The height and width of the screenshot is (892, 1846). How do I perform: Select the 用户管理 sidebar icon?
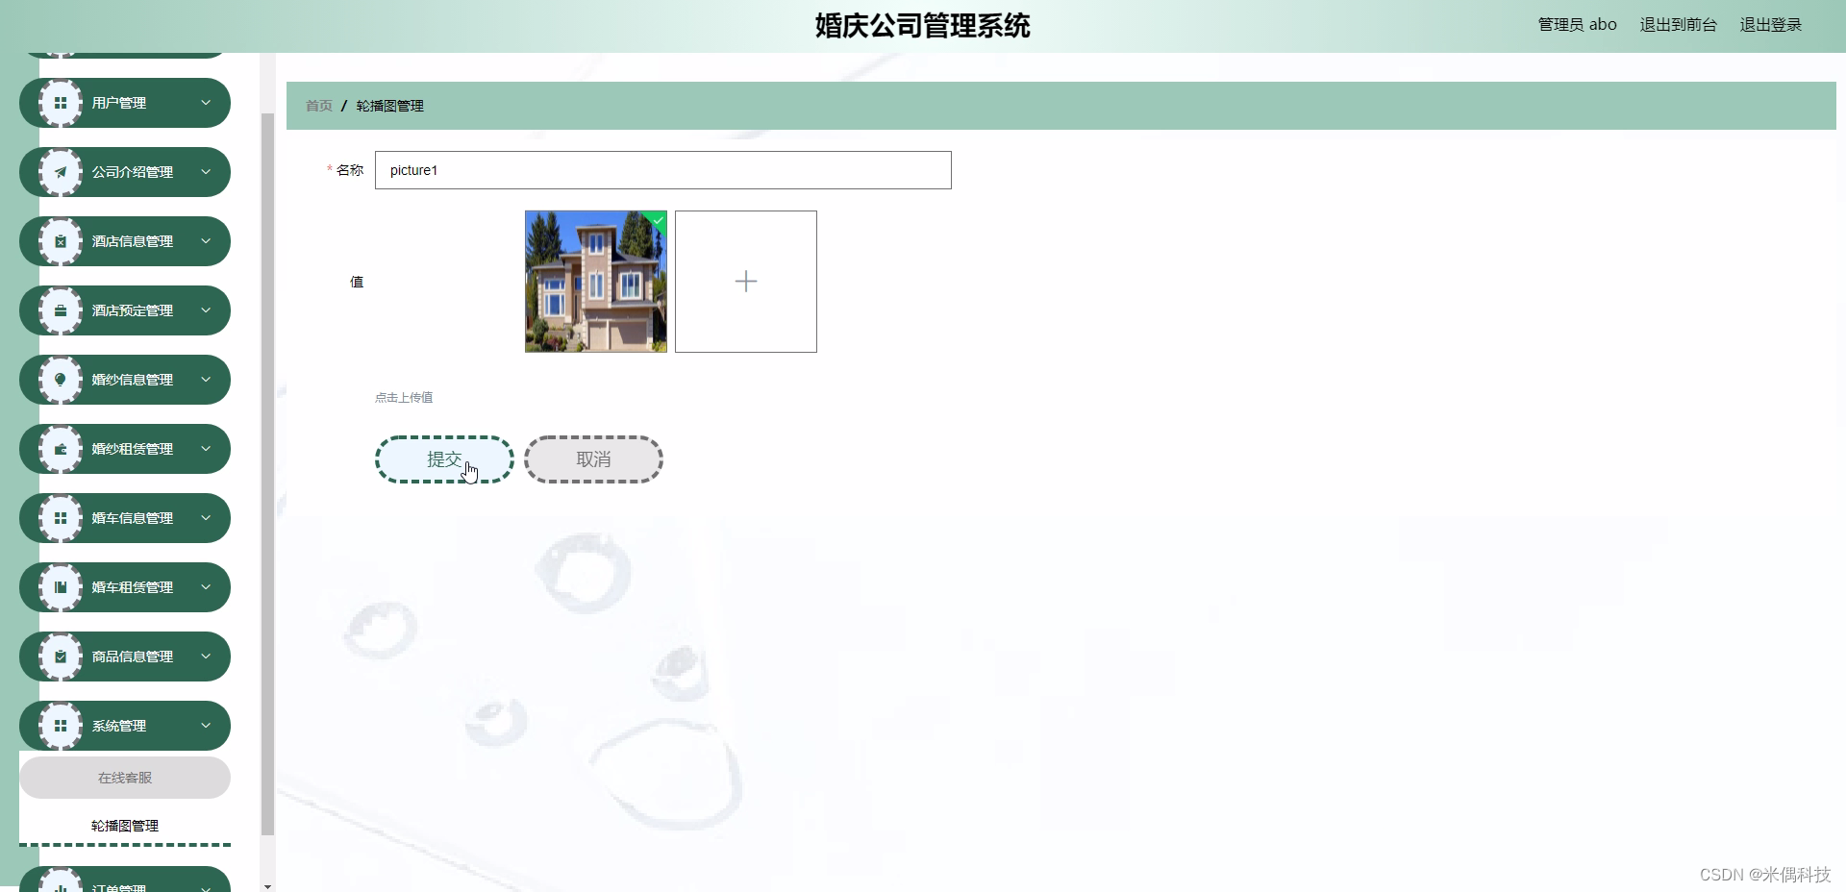point(61,102)
